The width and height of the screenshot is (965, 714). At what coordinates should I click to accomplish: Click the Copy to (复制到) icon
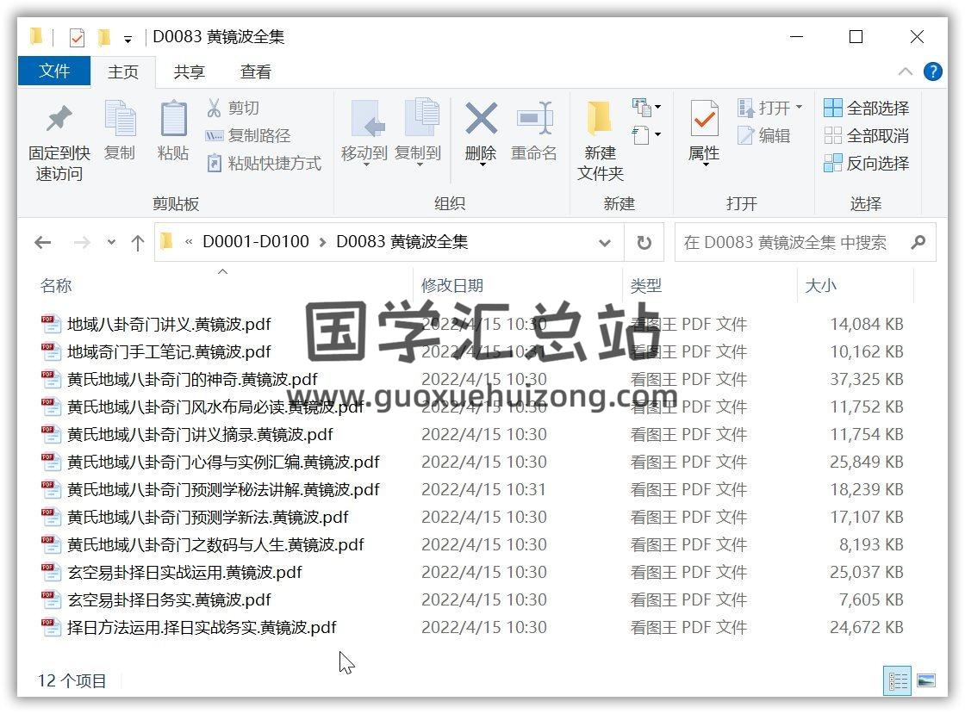421,117
